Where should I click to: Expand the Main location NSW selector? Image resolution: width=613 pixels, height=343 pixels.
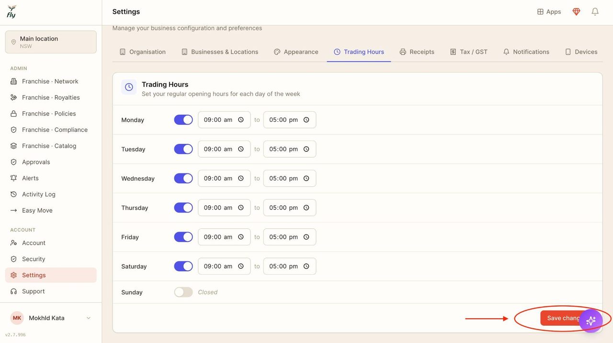click(x=51, y=42)
